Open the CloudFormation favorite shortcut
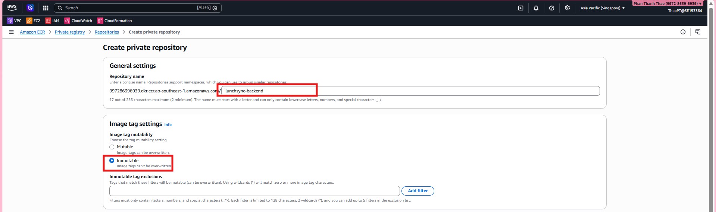 (115, 21)
